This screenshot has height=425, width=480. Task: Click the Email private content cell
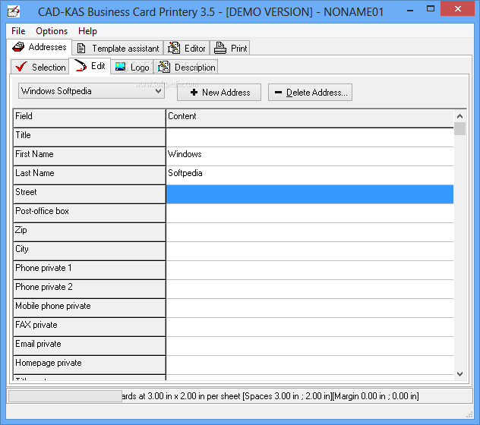tap(310, 346)
